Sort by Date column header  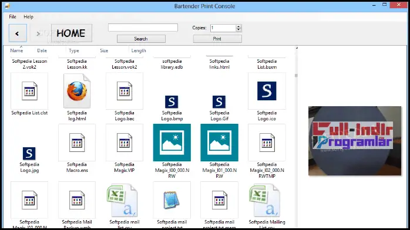(42, 50)
